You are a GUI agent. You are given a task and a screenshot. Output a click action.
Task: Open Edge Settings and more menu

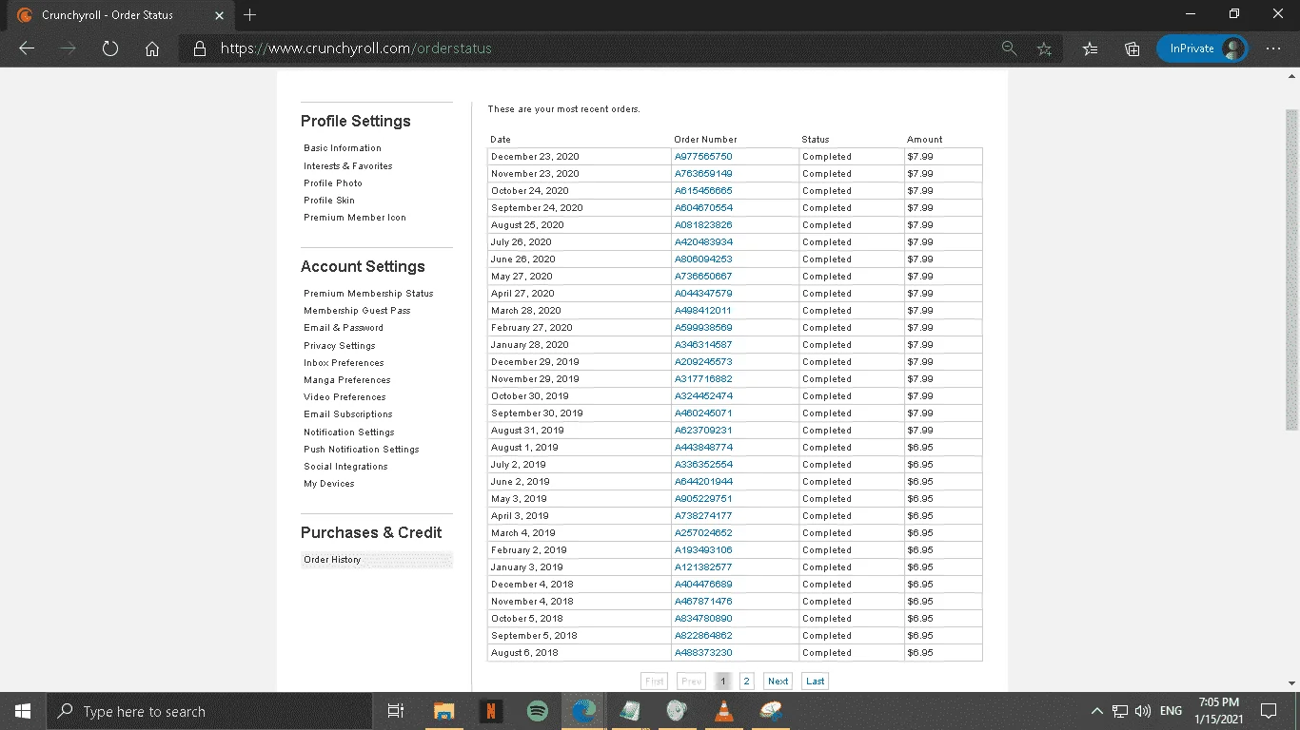(x=1273, y=48)
